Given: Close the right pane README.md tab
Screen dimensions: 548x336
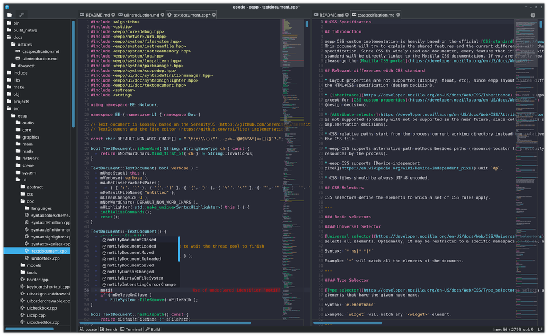Looking at the screenshot, I should pos(347,15).
